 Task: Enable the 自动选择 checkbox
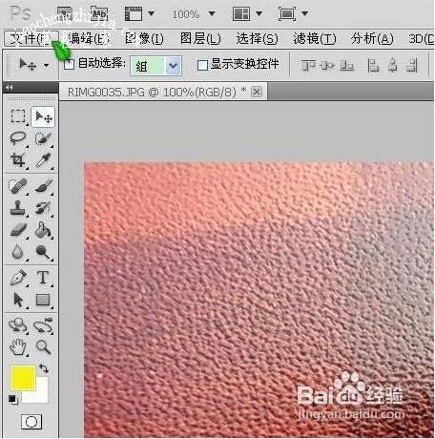point(69,65)
